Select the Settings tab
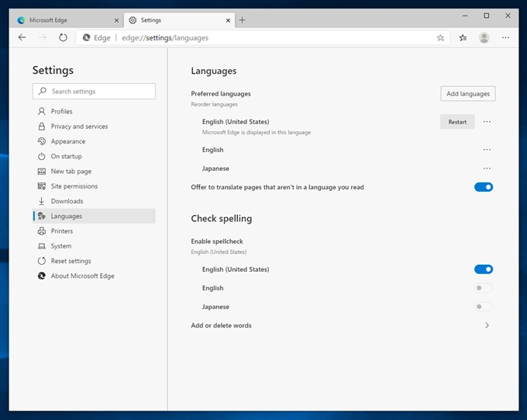 tap(180, 20)
